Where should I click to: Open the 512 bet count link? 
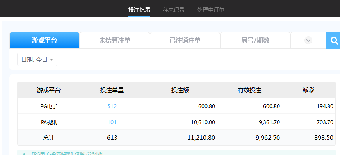112,107
